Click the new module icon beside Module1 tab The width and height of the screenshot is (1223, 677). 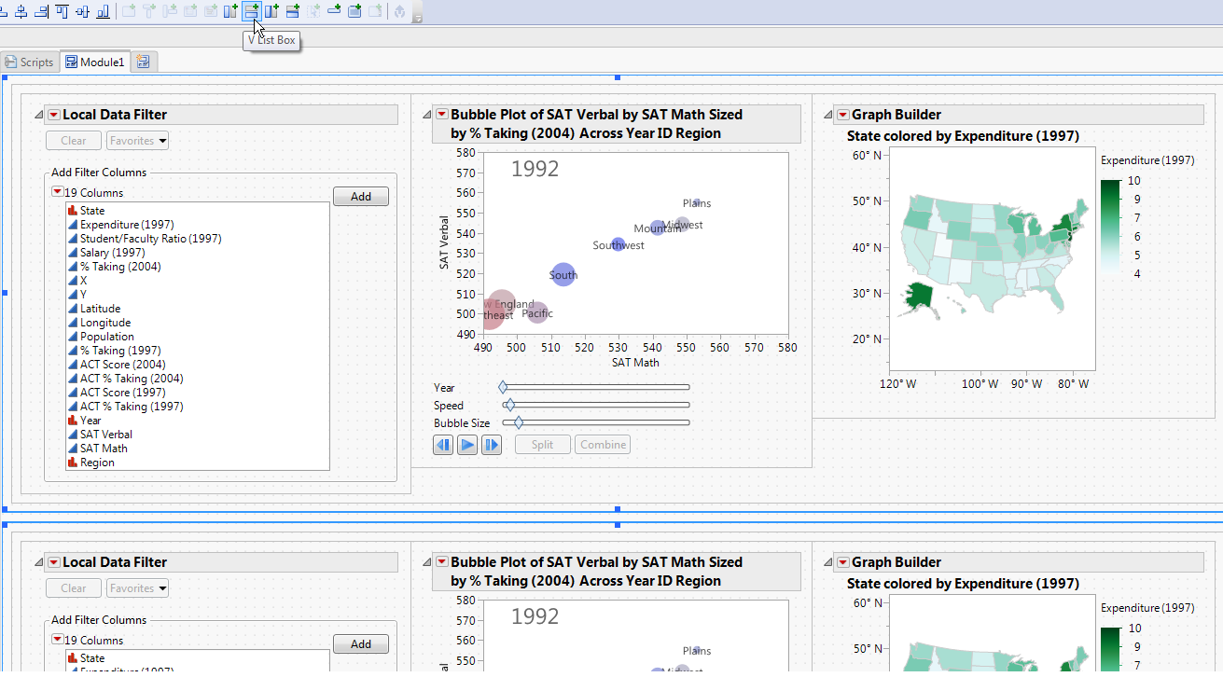[143, 62]
